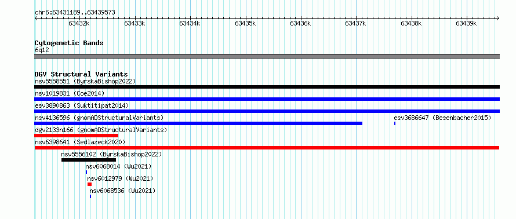Open the nsv6012979 (Wu2021) label
The height and width of the screenshot is (219, 516).
tap(120, 178)
